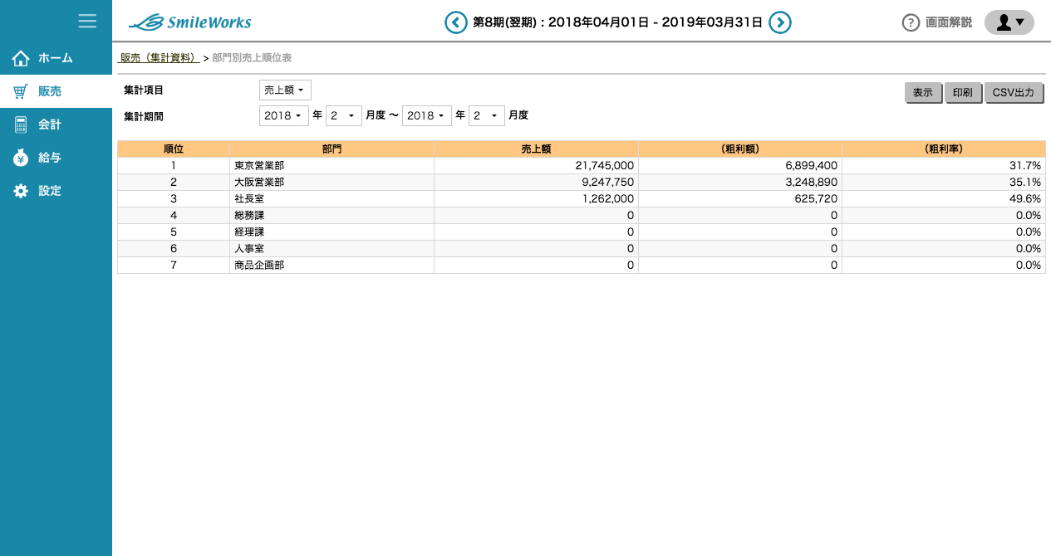The image size is (1051, 556).
Task: Open the ホーム menu item
Action: pos(56,58)
